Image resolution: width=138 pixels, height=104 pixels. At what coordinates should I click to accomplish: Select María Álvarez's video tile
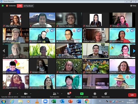[69, 66]
